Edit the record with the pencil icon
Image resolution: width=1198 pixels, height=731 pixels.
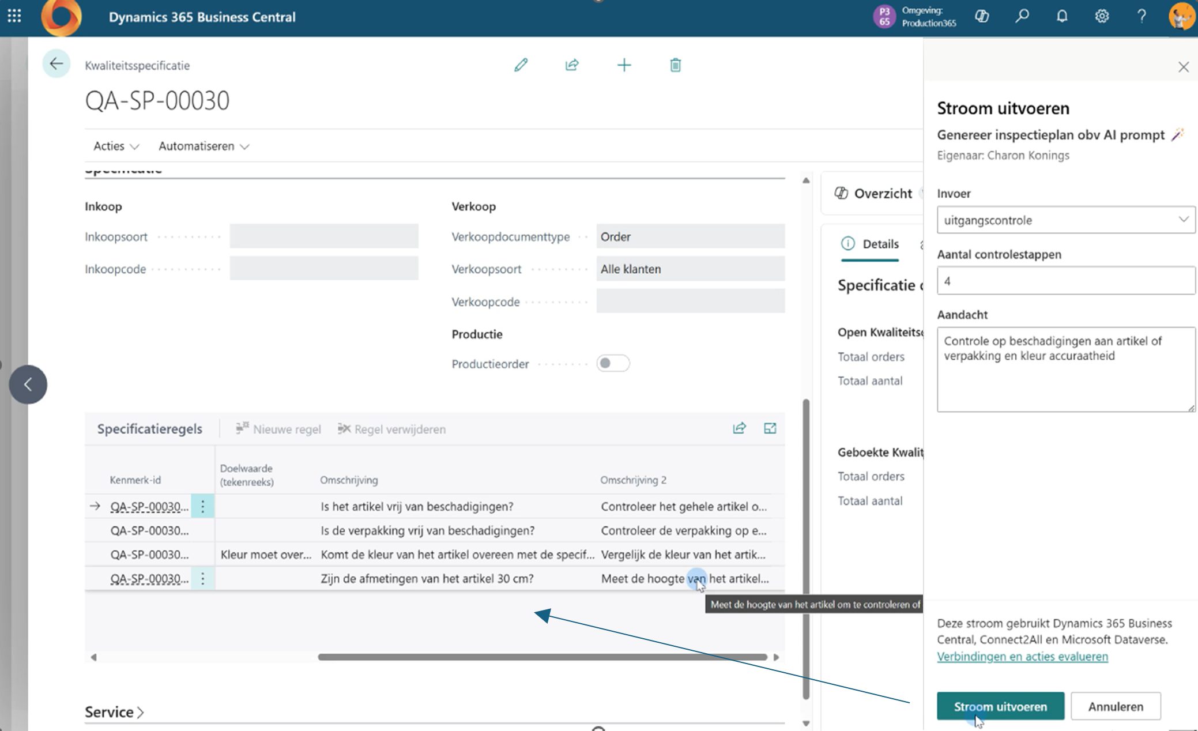521,65
